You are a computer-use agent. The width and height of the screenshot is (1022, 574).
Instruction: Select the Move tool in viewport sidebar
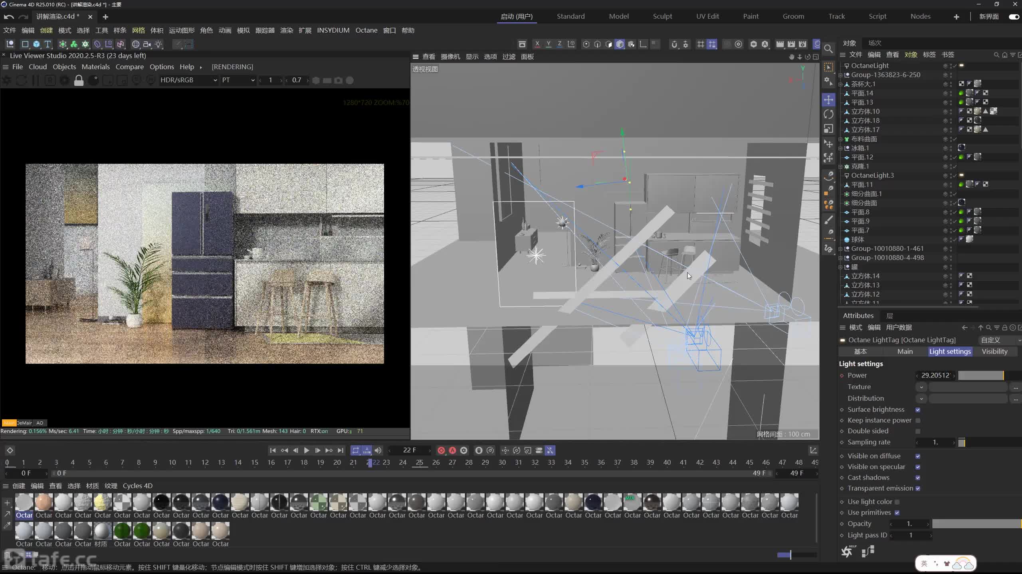828,100
